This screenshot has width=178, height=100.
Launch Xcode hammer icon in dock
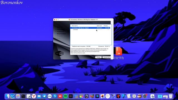[123, 96]
